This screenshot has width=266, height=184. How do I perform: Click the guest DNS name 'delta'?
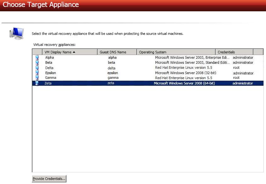[x=111, y=68]
